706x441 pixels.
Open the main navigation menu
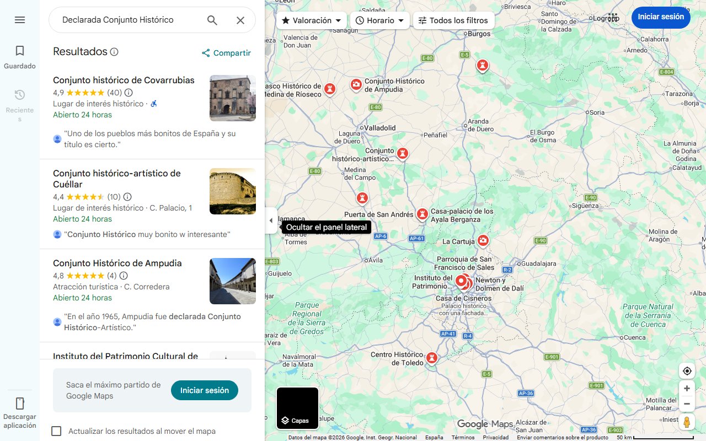[20, 20]
